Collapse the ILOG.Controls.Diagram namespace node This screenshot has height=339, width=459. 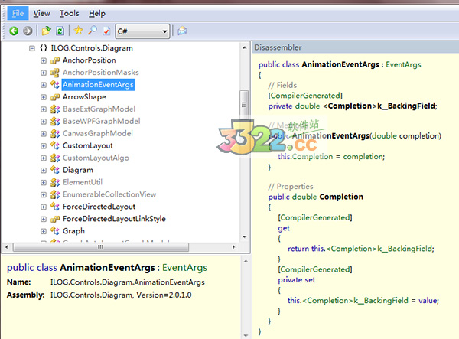click(x=32, y=48)
